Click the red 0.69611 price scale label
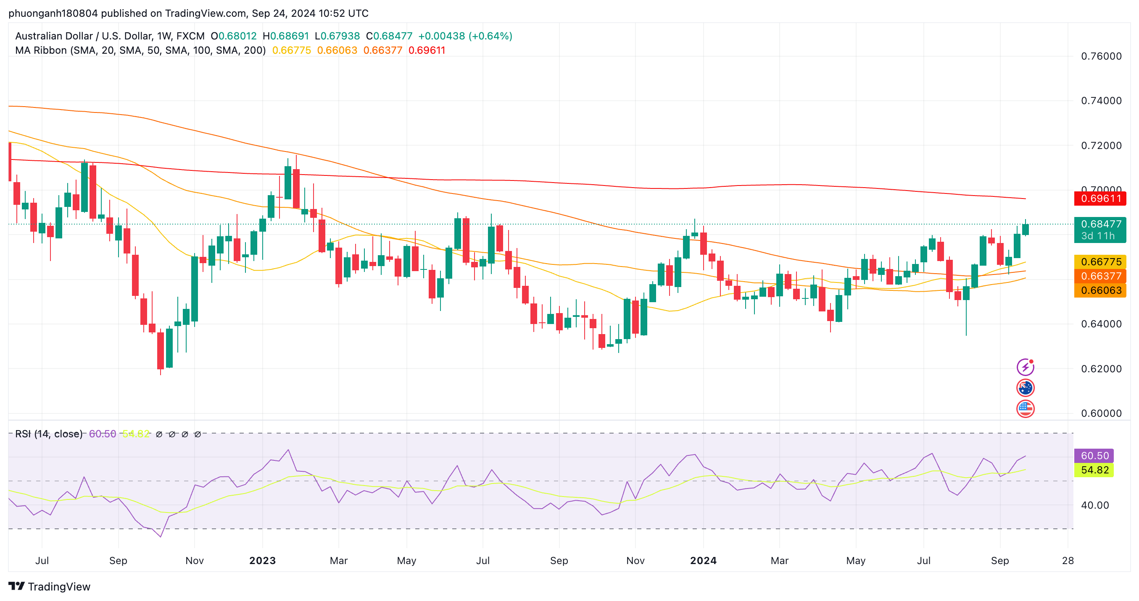1139x601 pixels. (1100, 198)
